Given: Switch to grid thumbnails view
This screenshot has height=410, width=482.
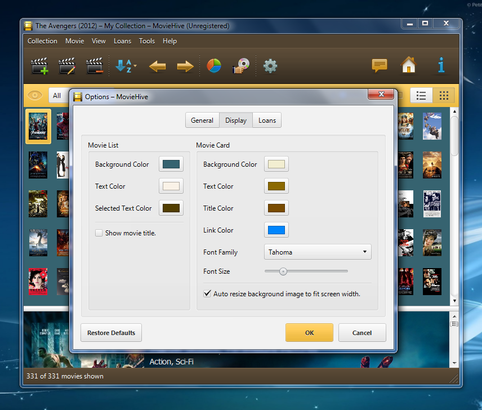Looking at the screenshot, I should pos(444,96).
